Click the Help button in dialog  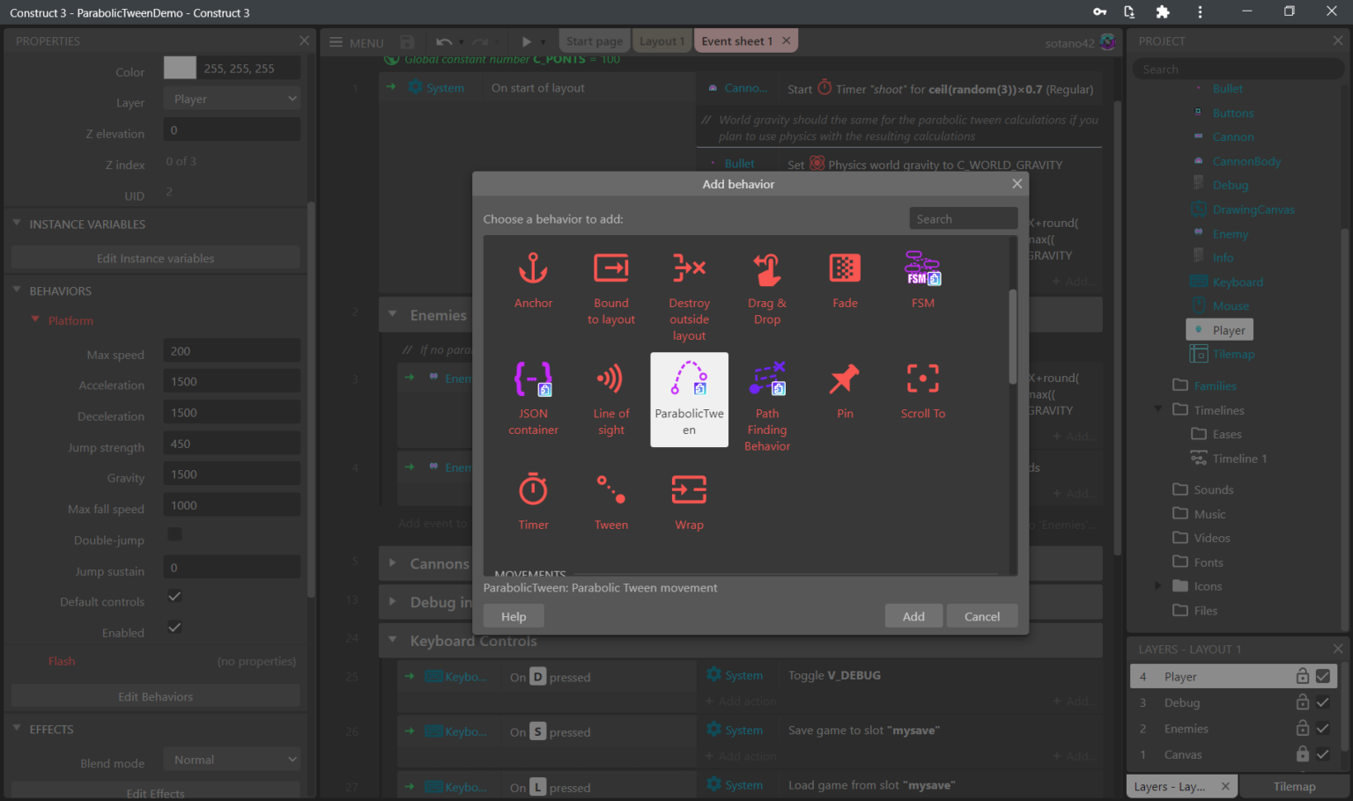[x=514, y=616]
